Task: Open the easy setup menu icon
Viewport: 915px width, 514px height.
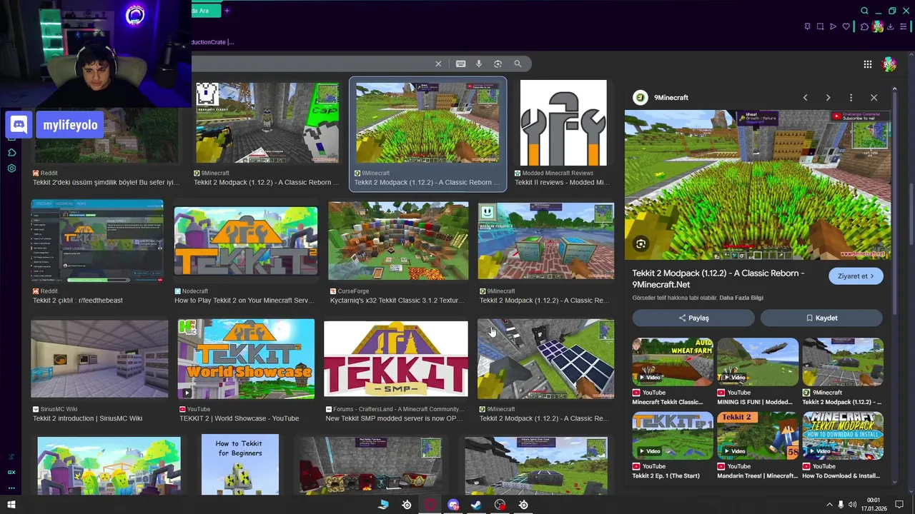Action: pyautogui.click(x=904, y=26)
